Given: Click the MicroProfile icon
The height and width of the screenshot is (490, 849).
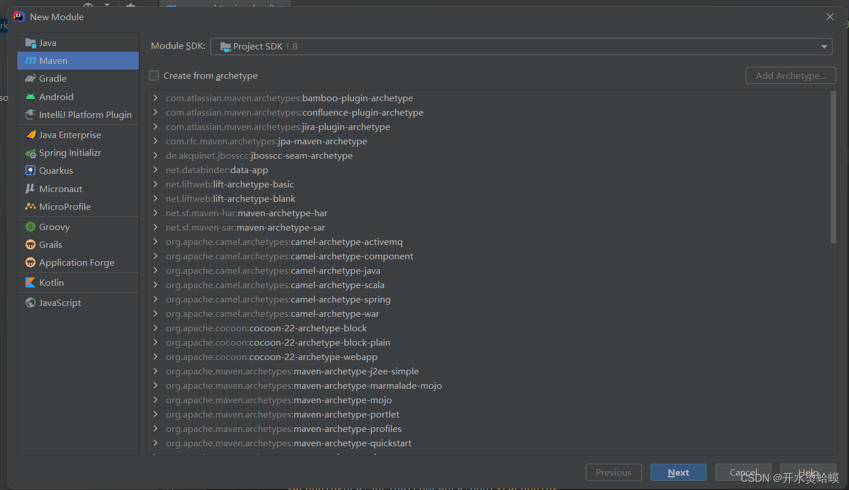Looking at the screenshot, I should click(31, 206).
